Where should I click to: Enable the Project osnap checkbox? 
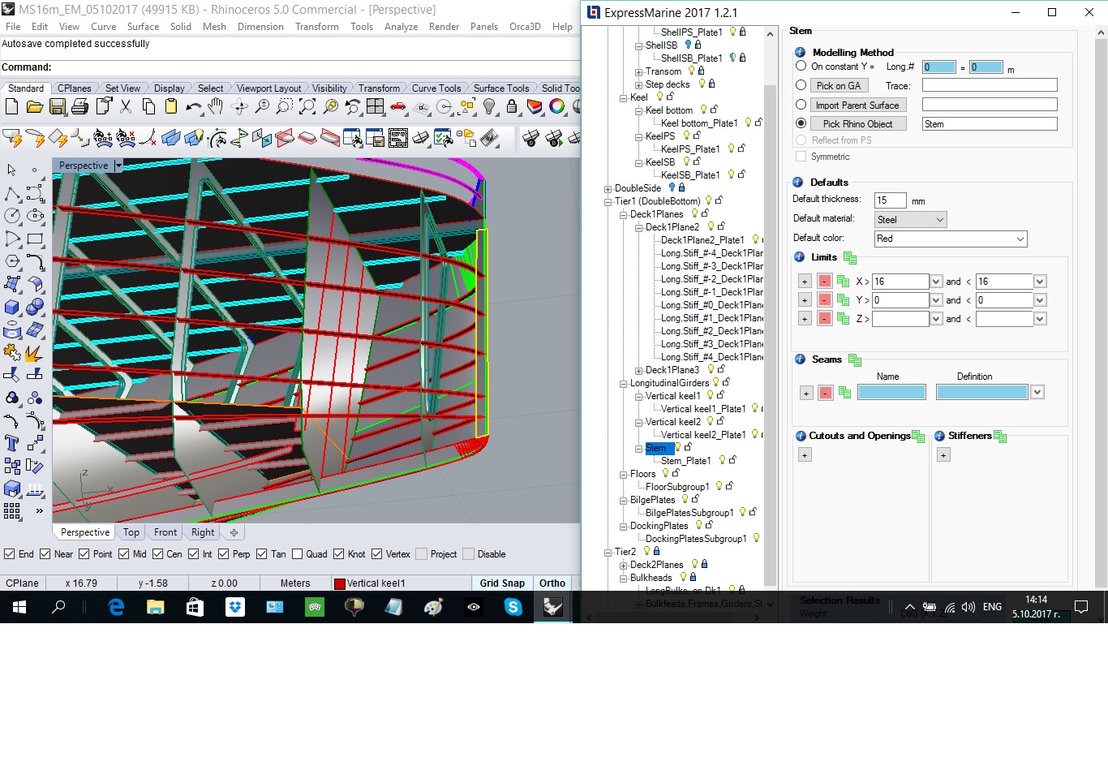click(421, 554)
